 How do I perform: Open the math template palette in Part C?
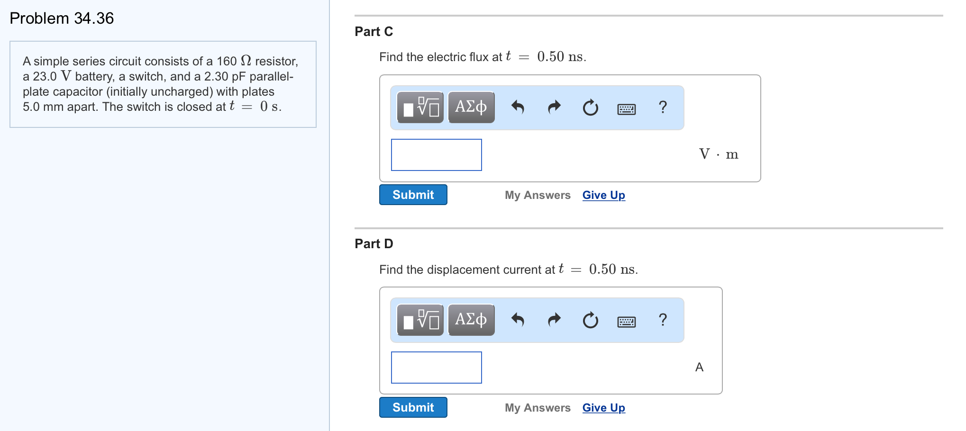pos(419,108)
